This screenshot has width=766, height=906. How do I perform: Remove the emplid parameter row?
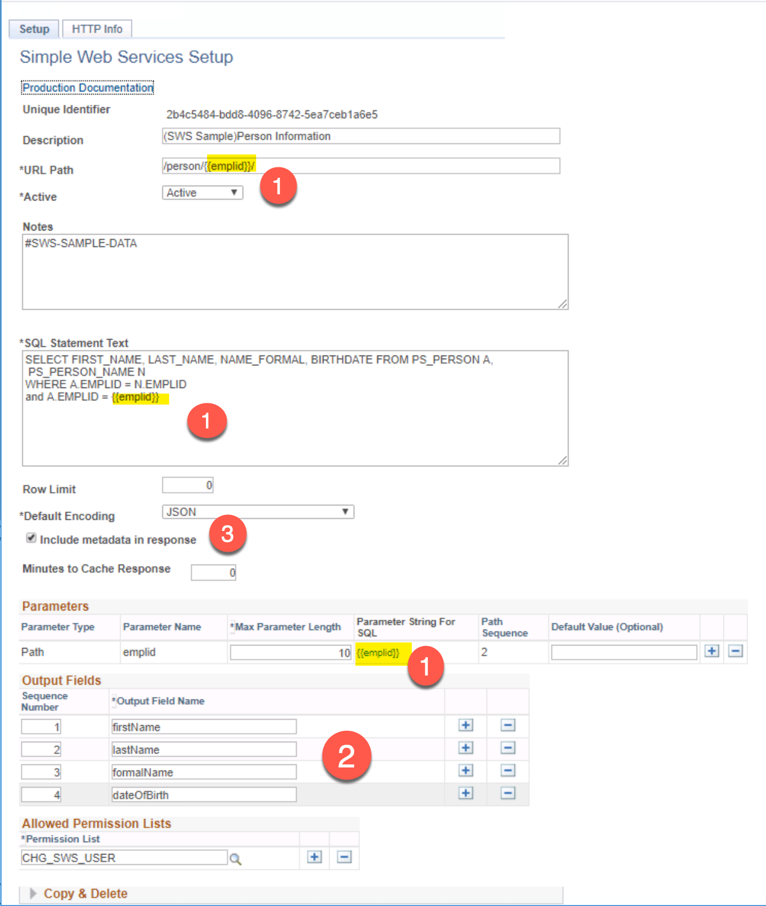click(x=735, y=651)
